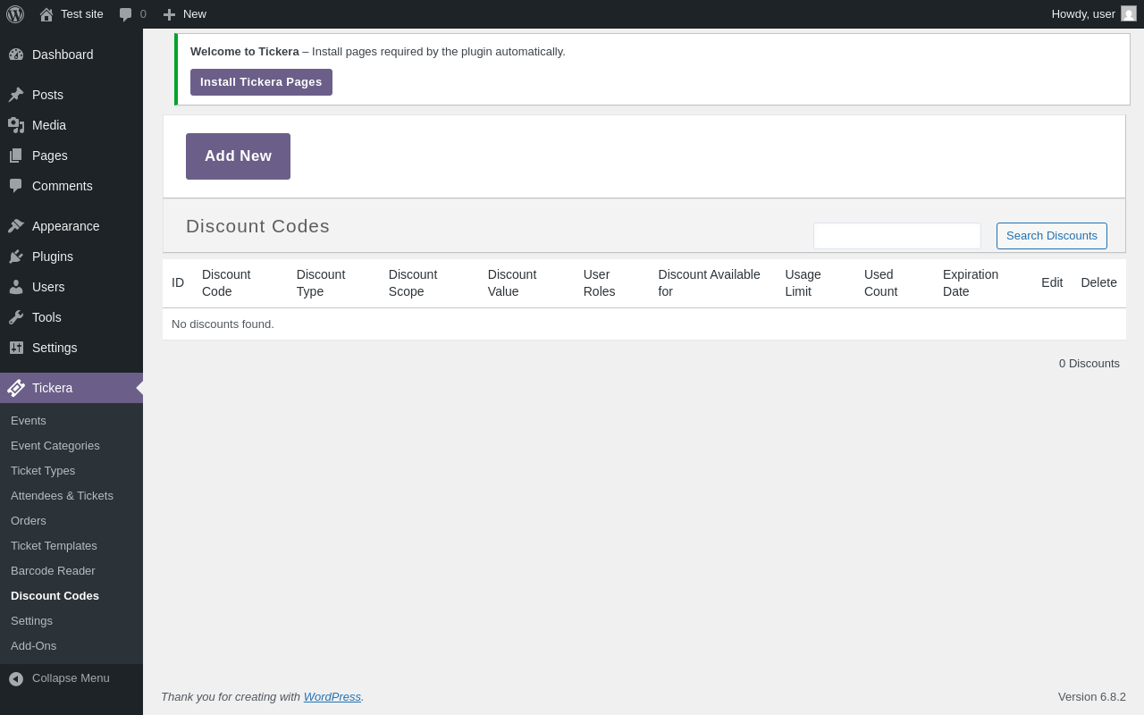The image size is (1144, 715).
Task: Click the user avatar icon
Action: click(x=1129, y=14)
